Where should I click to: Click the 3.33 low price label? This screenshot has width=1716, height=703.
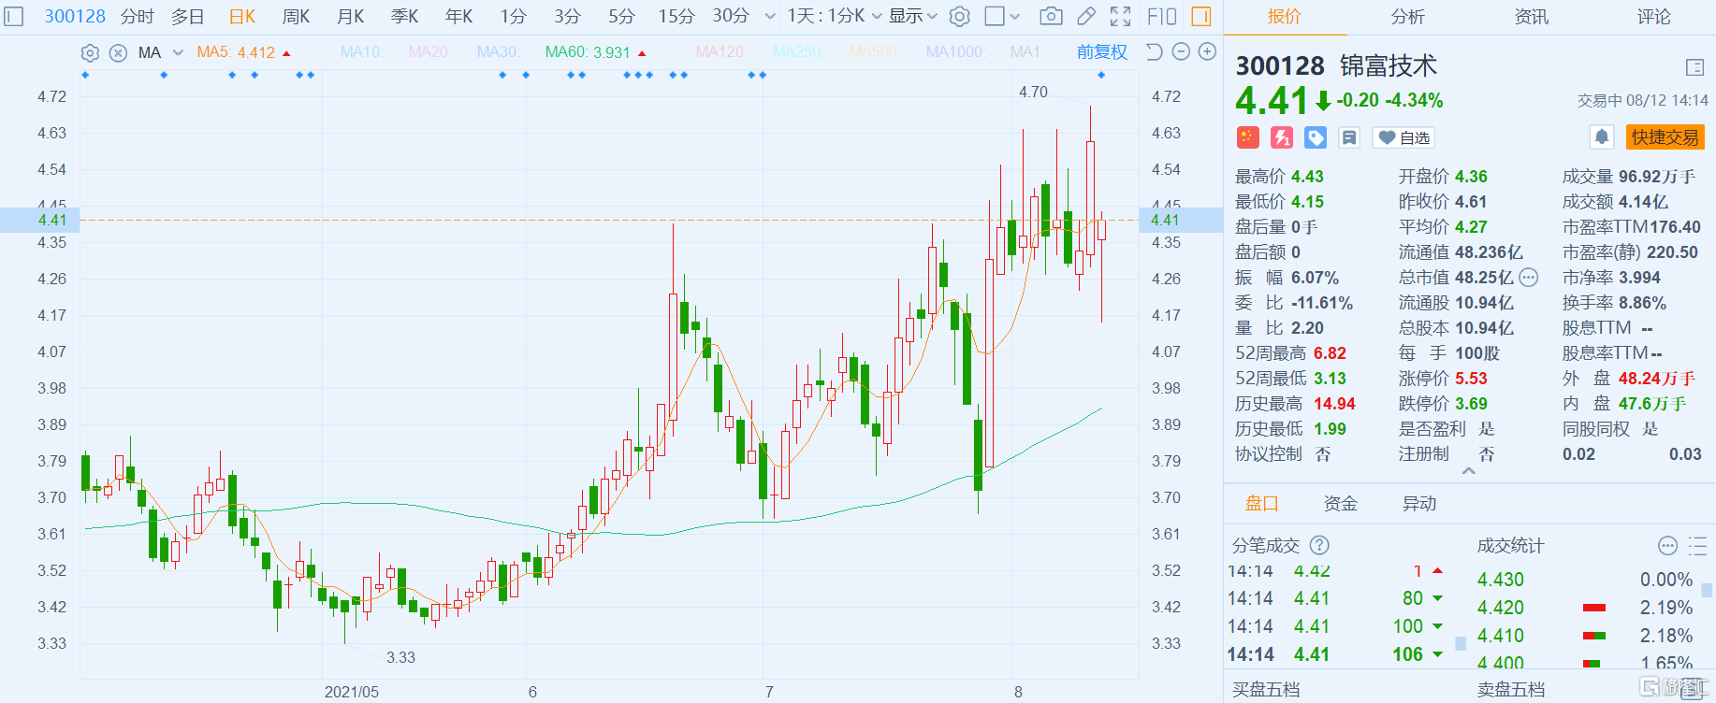tap(400, 657)
